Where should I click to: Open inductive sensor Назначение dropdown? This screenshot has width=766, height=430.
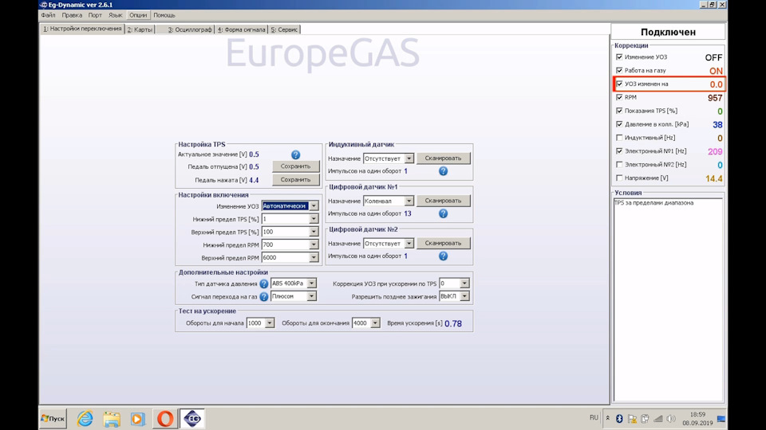tap(409, 158)
